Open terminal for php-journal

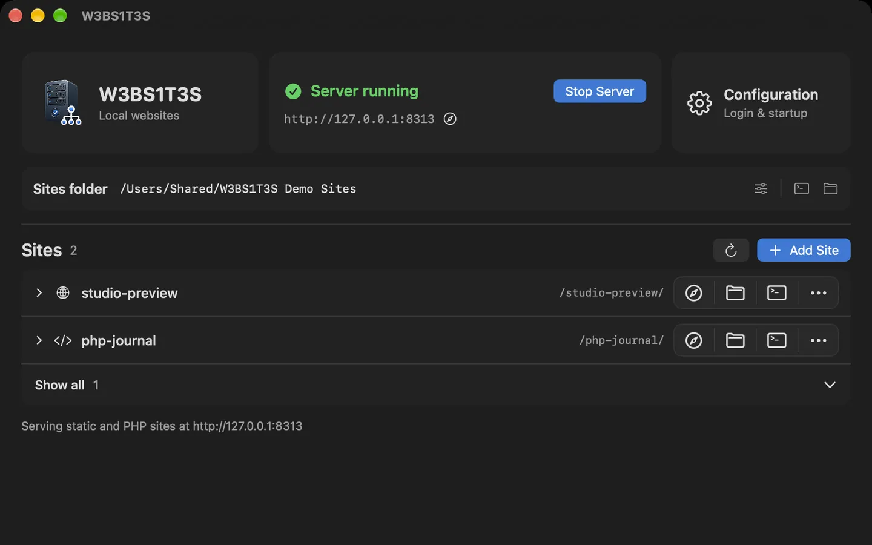[777, 340]
